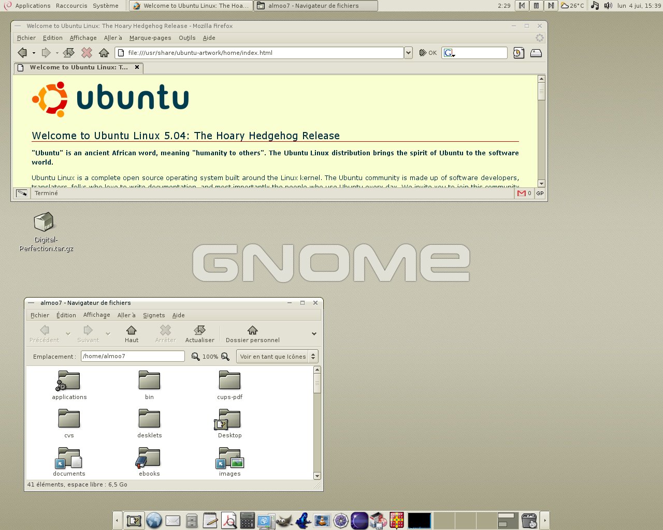Click clock showing lun 4 jui, 15:39
663x530 pixels.
point(639,6)
